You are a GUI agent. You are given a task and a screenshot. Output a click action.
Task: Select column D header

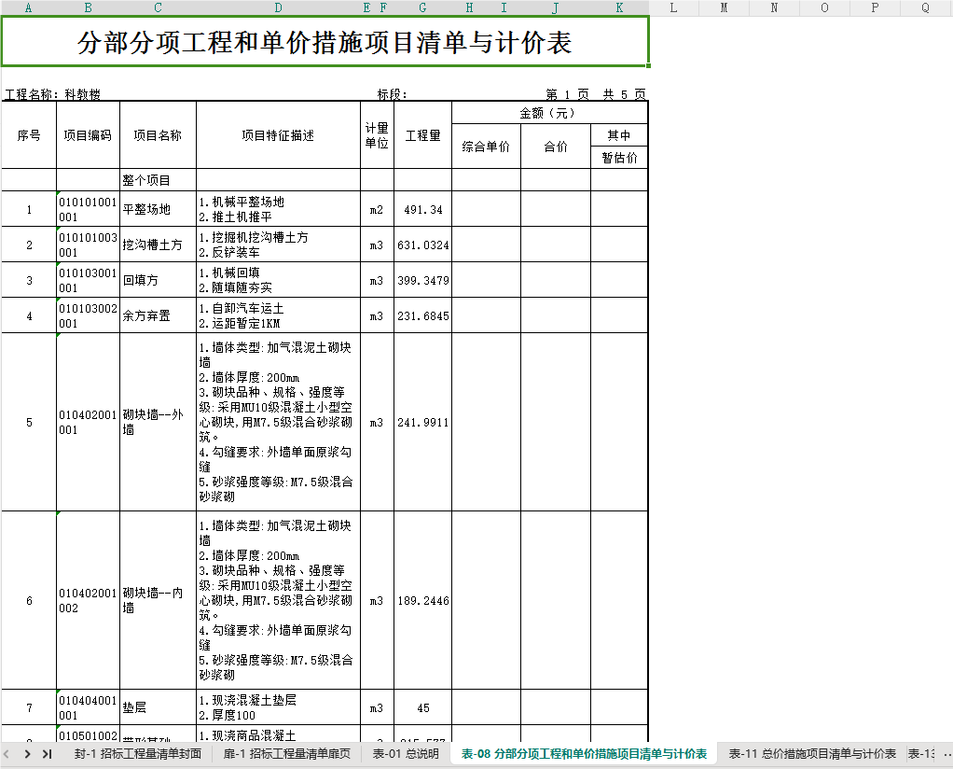pos(279,7)
